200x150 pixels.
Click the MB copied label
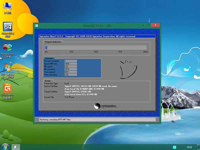click(48, 66)
